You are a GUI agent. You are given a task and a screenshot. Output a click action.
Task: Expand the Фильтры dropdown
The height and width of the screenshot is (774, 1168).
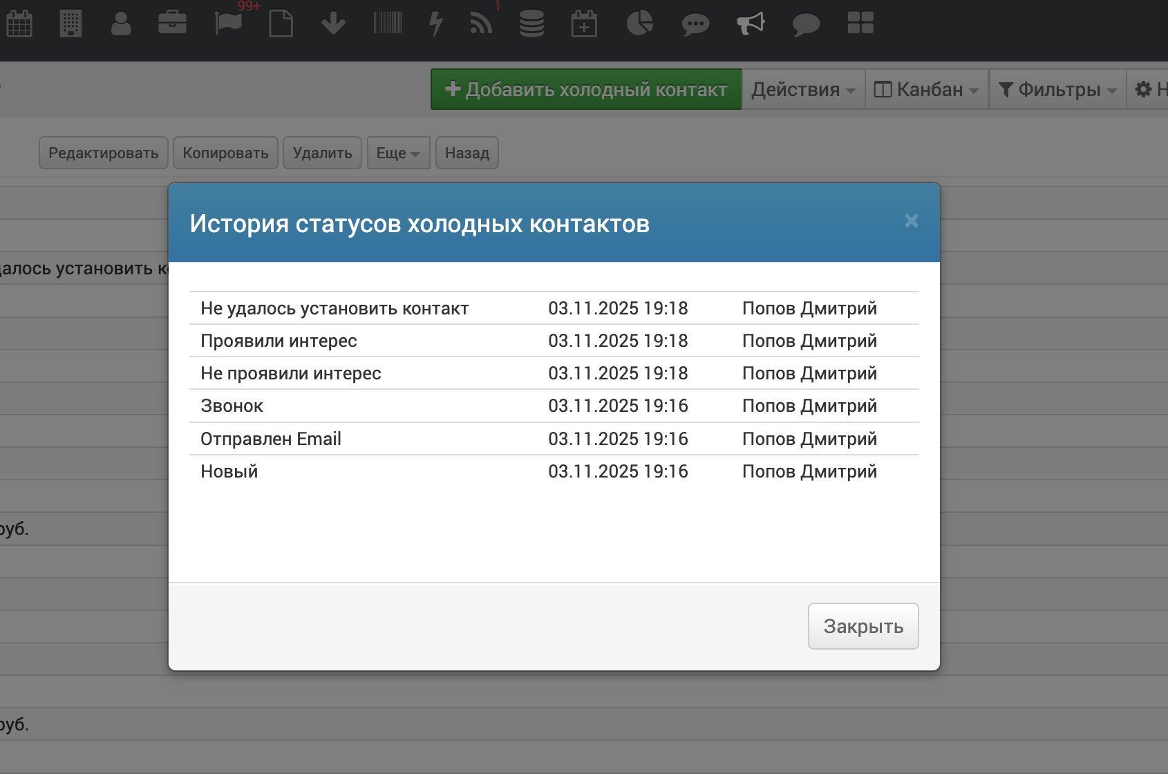click(x=1057, y=90)
